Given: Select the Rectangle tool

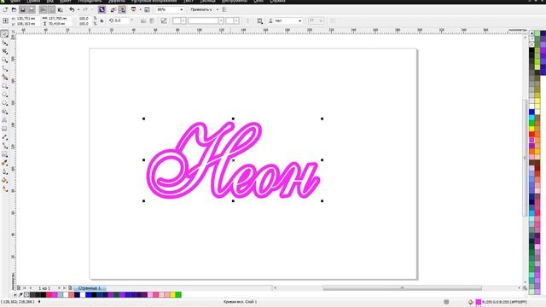Looking at the screenshot, I should click(x=4, y=86).
